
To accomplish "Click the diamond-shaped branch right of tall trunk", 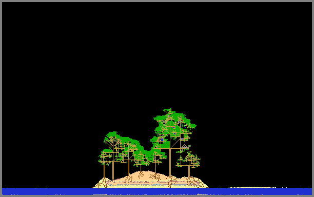I will [x=185, y=147].
